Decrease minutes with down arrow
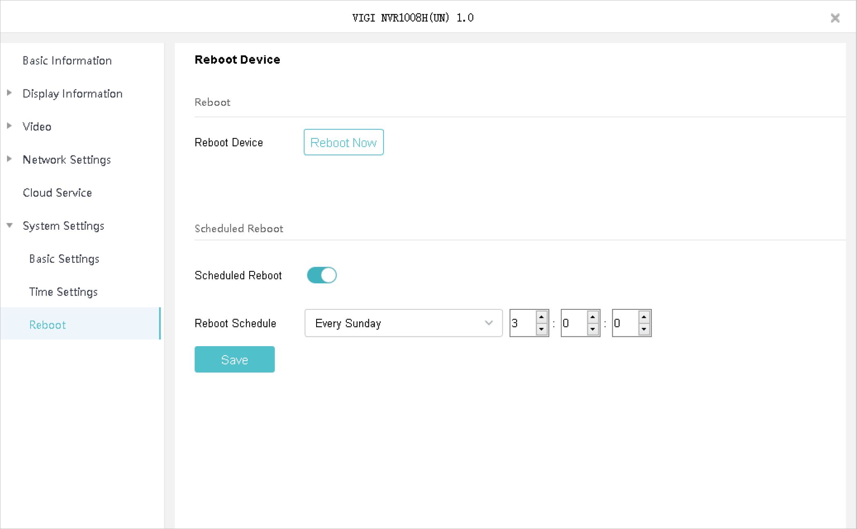The width and height of the screenshot is (857, 529). 593,329
